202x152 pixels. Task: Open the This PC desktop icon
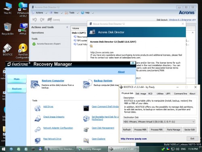click(8, 9)
